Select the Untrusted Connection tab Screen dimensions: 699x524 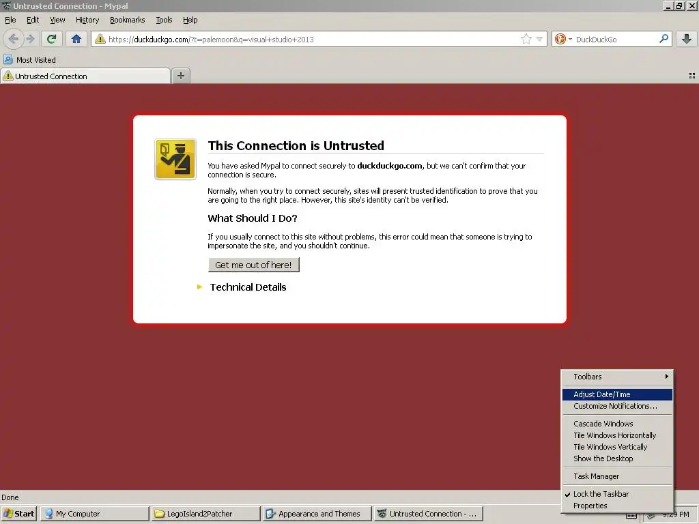(x=85, y=76)
